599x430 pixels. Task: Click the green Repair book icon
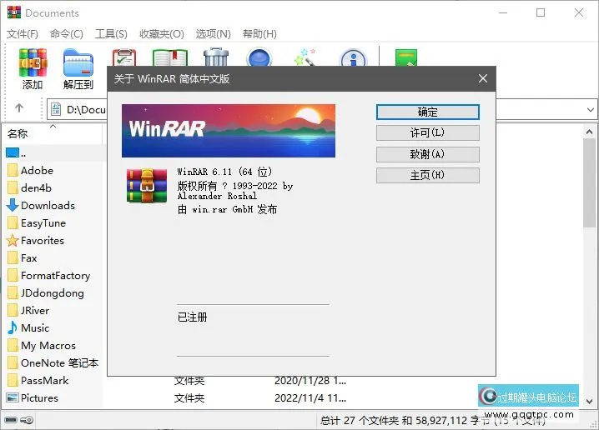click(406, 57)
